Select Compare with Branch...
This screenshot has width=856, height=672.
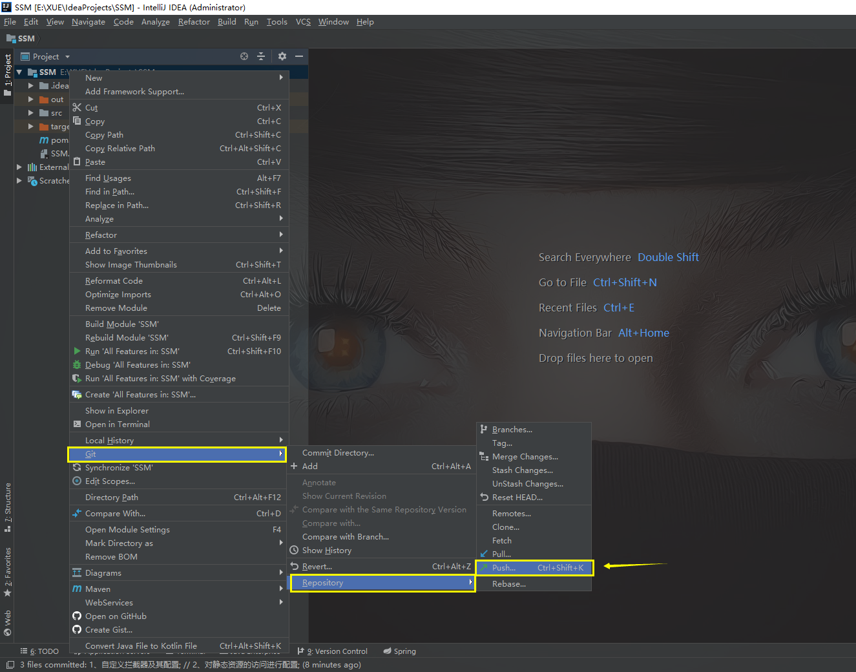(x=382, y=536)
